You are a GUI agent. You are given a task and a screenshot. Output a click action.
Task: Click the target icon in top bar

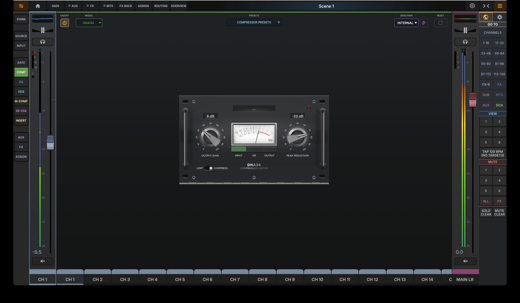pos(472,6)
